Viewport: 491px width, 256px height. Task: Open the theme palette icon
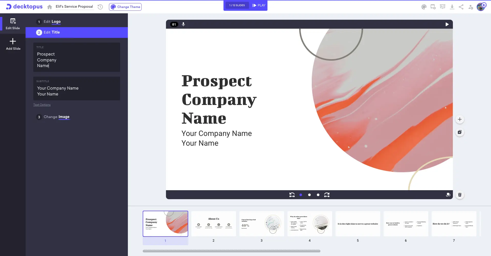point(424,7)
